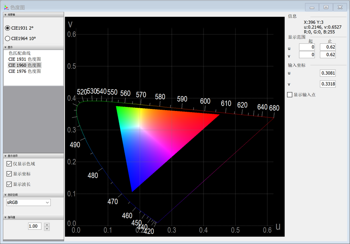
Task: Click the 680 wavelength label
Action: coord(274,108)
